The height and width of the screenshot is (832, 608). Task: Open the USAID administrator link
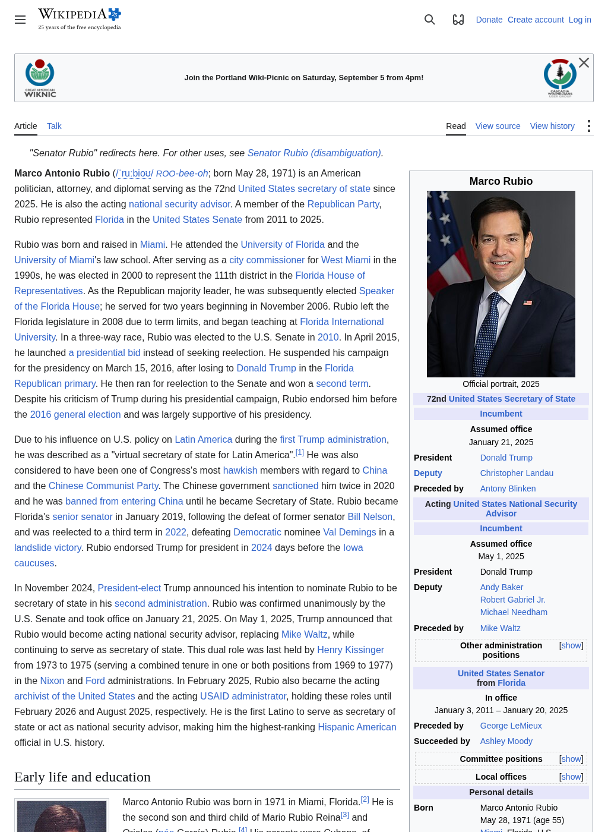[x=243, y=696]
